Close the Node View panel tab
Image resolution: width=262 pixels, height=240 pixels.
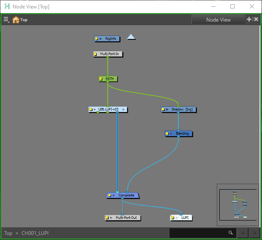pyautogui.click(x=256, y=19)
